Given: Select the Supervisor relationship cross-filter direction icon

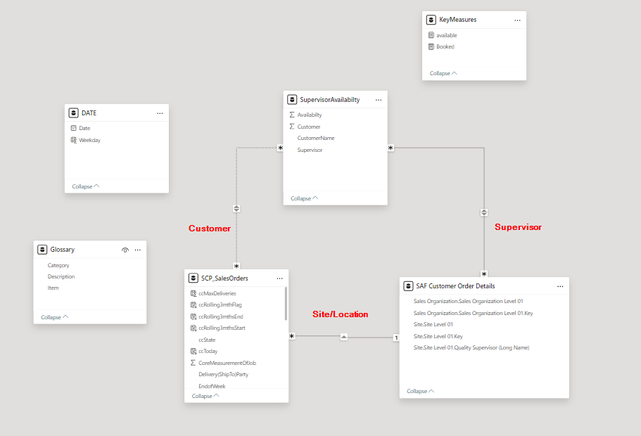Looking at the screenshot, I should click(484, 212).
